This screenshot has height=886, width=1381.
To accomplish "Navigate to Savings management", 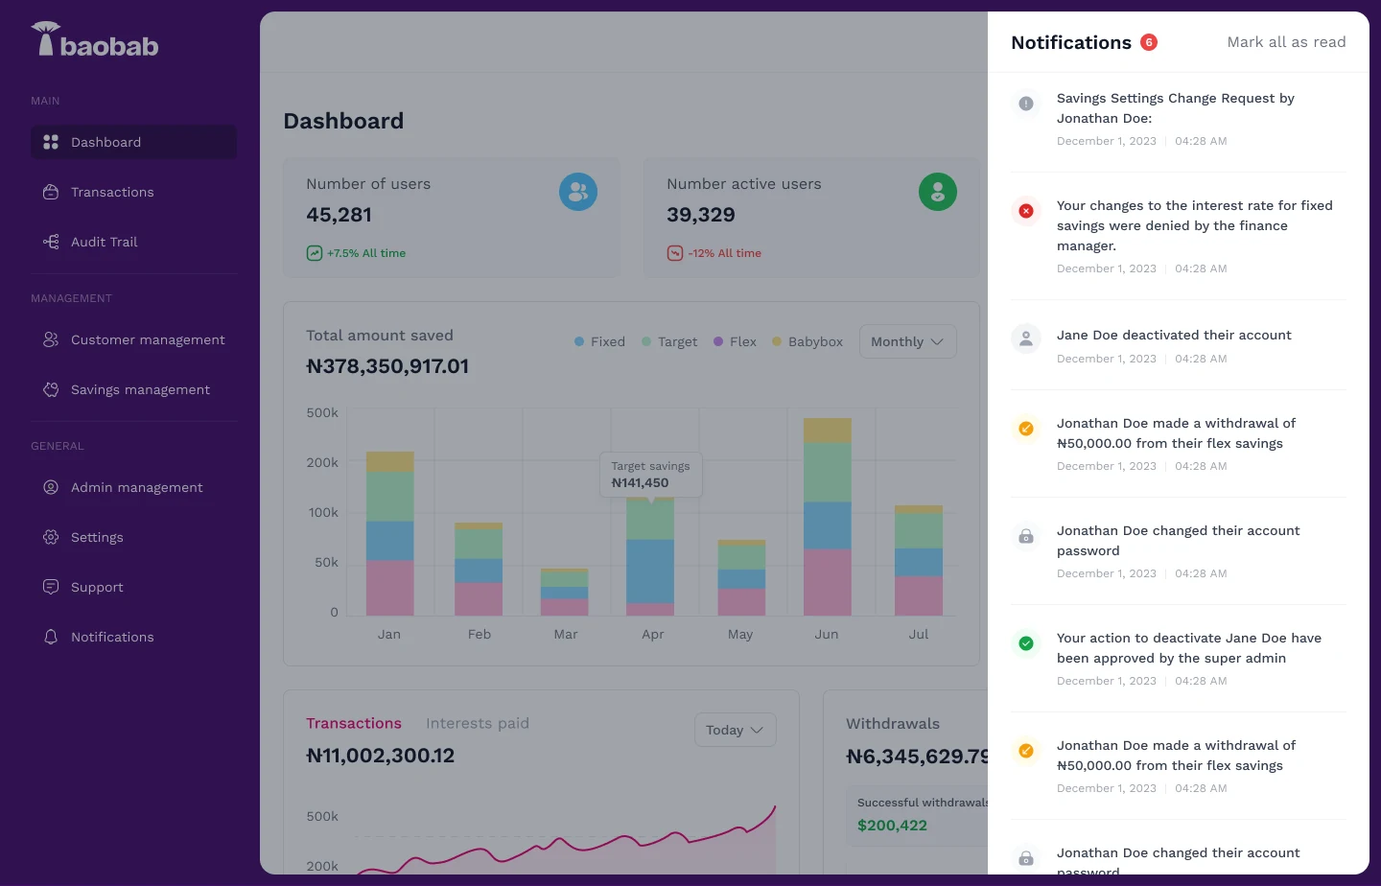I will pos(133,389).
